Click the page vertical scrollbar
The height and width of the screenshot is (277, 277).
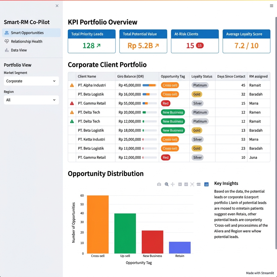click(x=276, y=133)
